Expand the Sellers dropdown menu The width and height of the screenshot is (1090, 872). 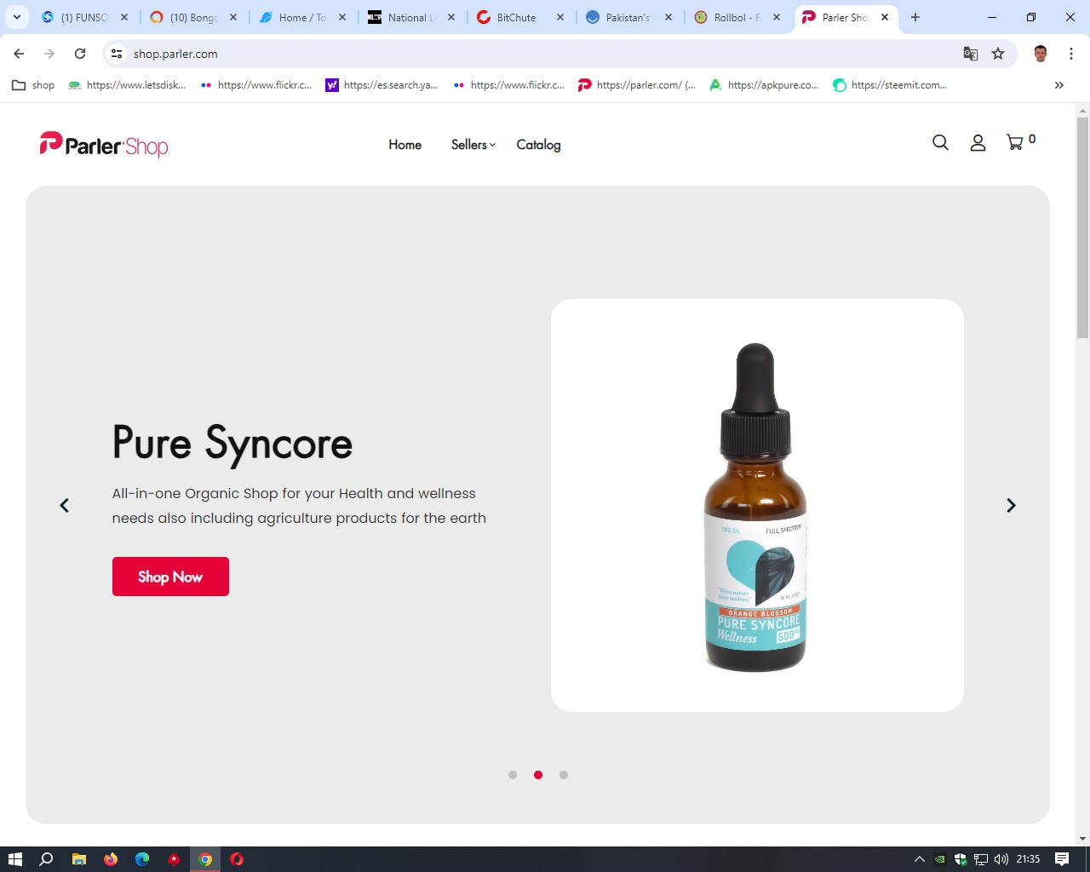click(x=473, y=145)
